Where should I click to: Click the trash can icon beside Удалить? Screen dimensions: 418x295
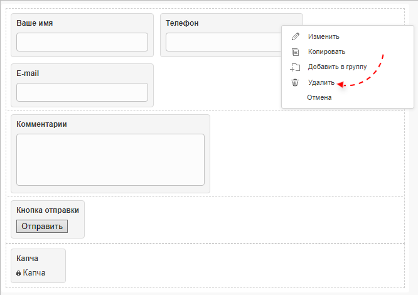pos(296,83)
